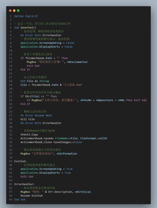Click the yellow minimize window dot
This screenshot has height=208, width=157.
point(14,11)
